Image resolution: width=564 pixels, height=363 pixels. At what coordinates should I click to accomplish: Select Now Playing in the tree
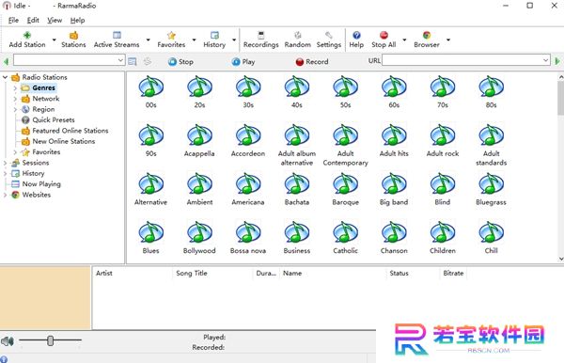tap(41, 184)
